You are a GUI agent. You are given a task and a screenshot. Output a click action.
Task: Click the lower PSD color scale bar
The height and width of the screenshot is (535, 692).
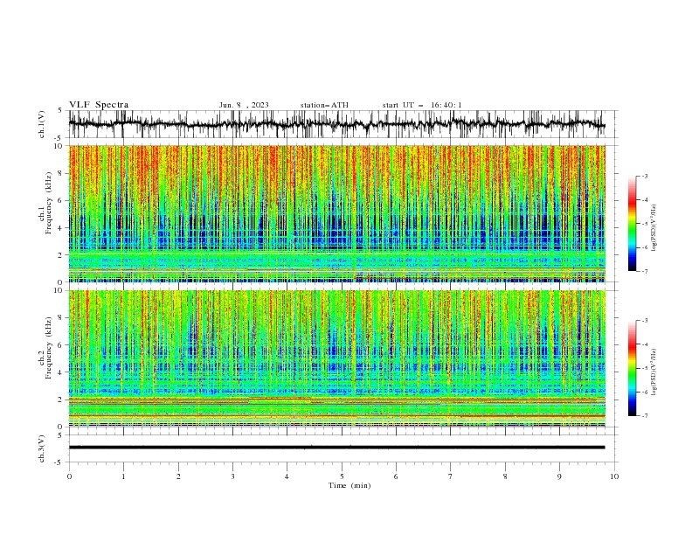[x=632, y=368]
